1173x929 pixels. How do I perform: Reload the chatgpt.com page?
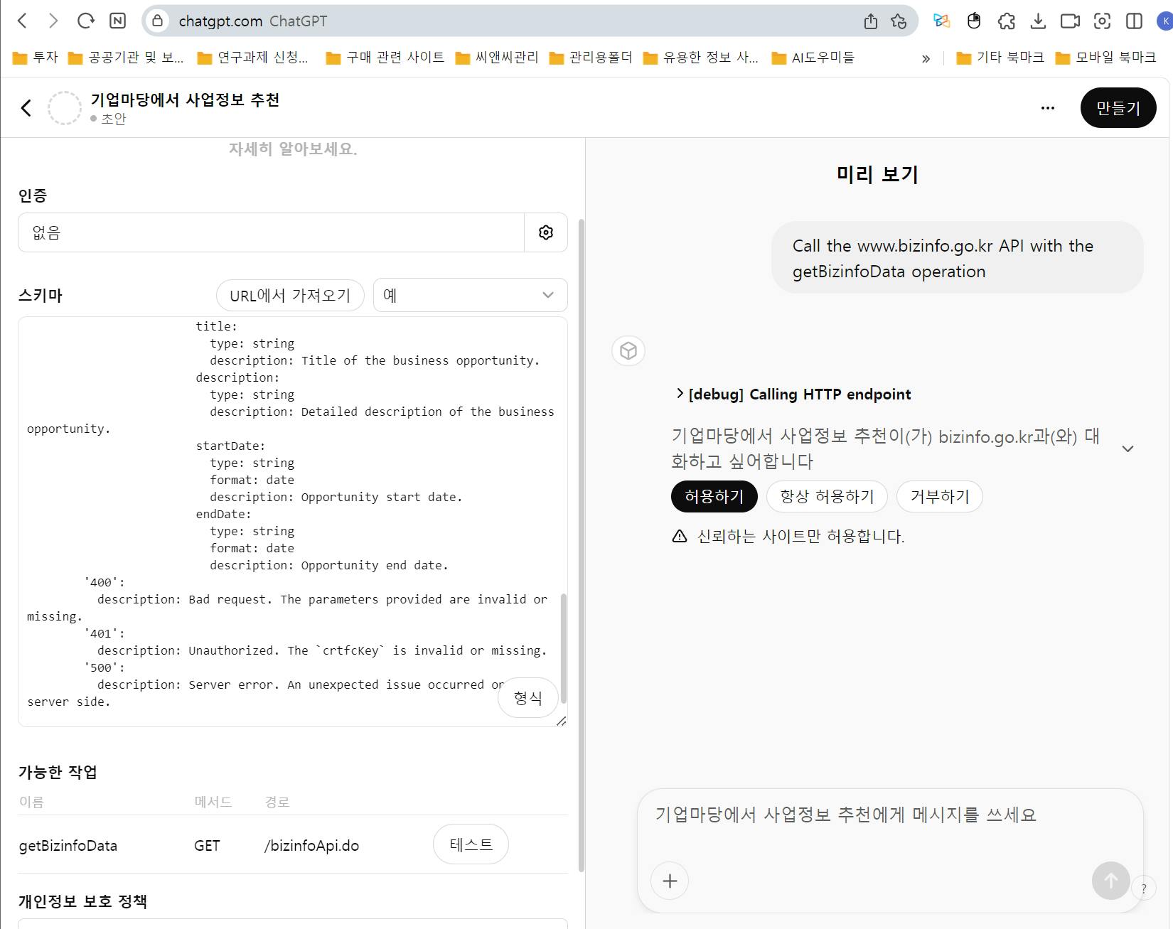(85, 21)
